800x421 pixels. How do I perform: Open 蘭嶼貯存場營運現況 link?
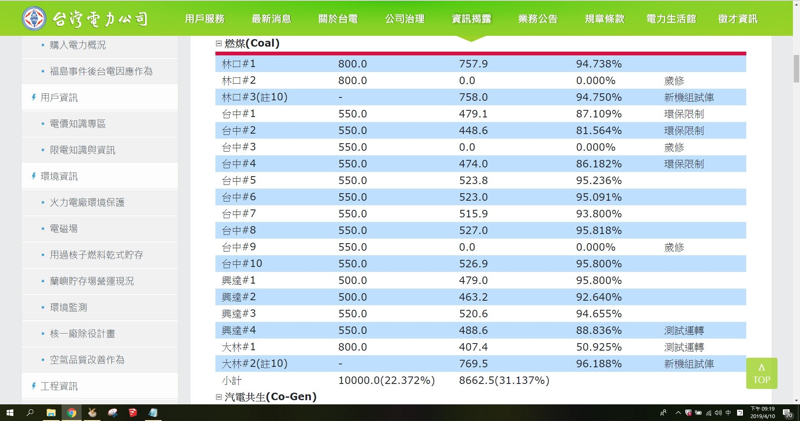click(x=92, y=281)
